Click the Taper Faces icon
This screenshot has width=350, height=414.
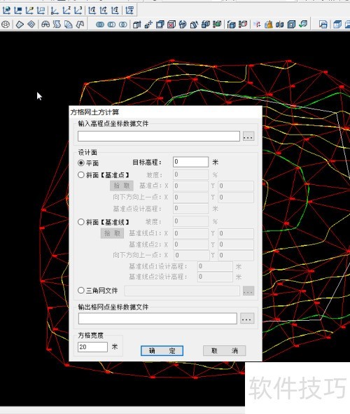point(194,25)
